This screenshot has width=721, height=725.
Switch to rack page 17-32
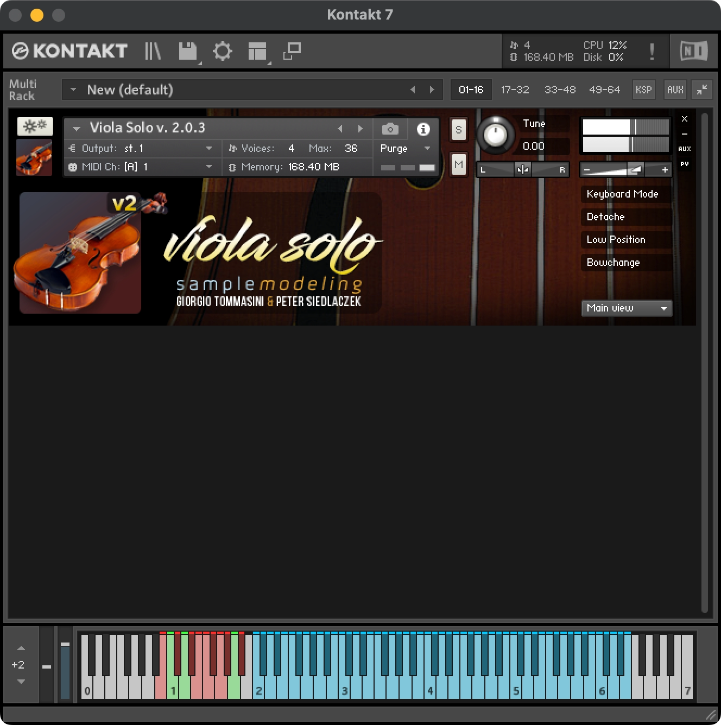click(x=515, y=90)
